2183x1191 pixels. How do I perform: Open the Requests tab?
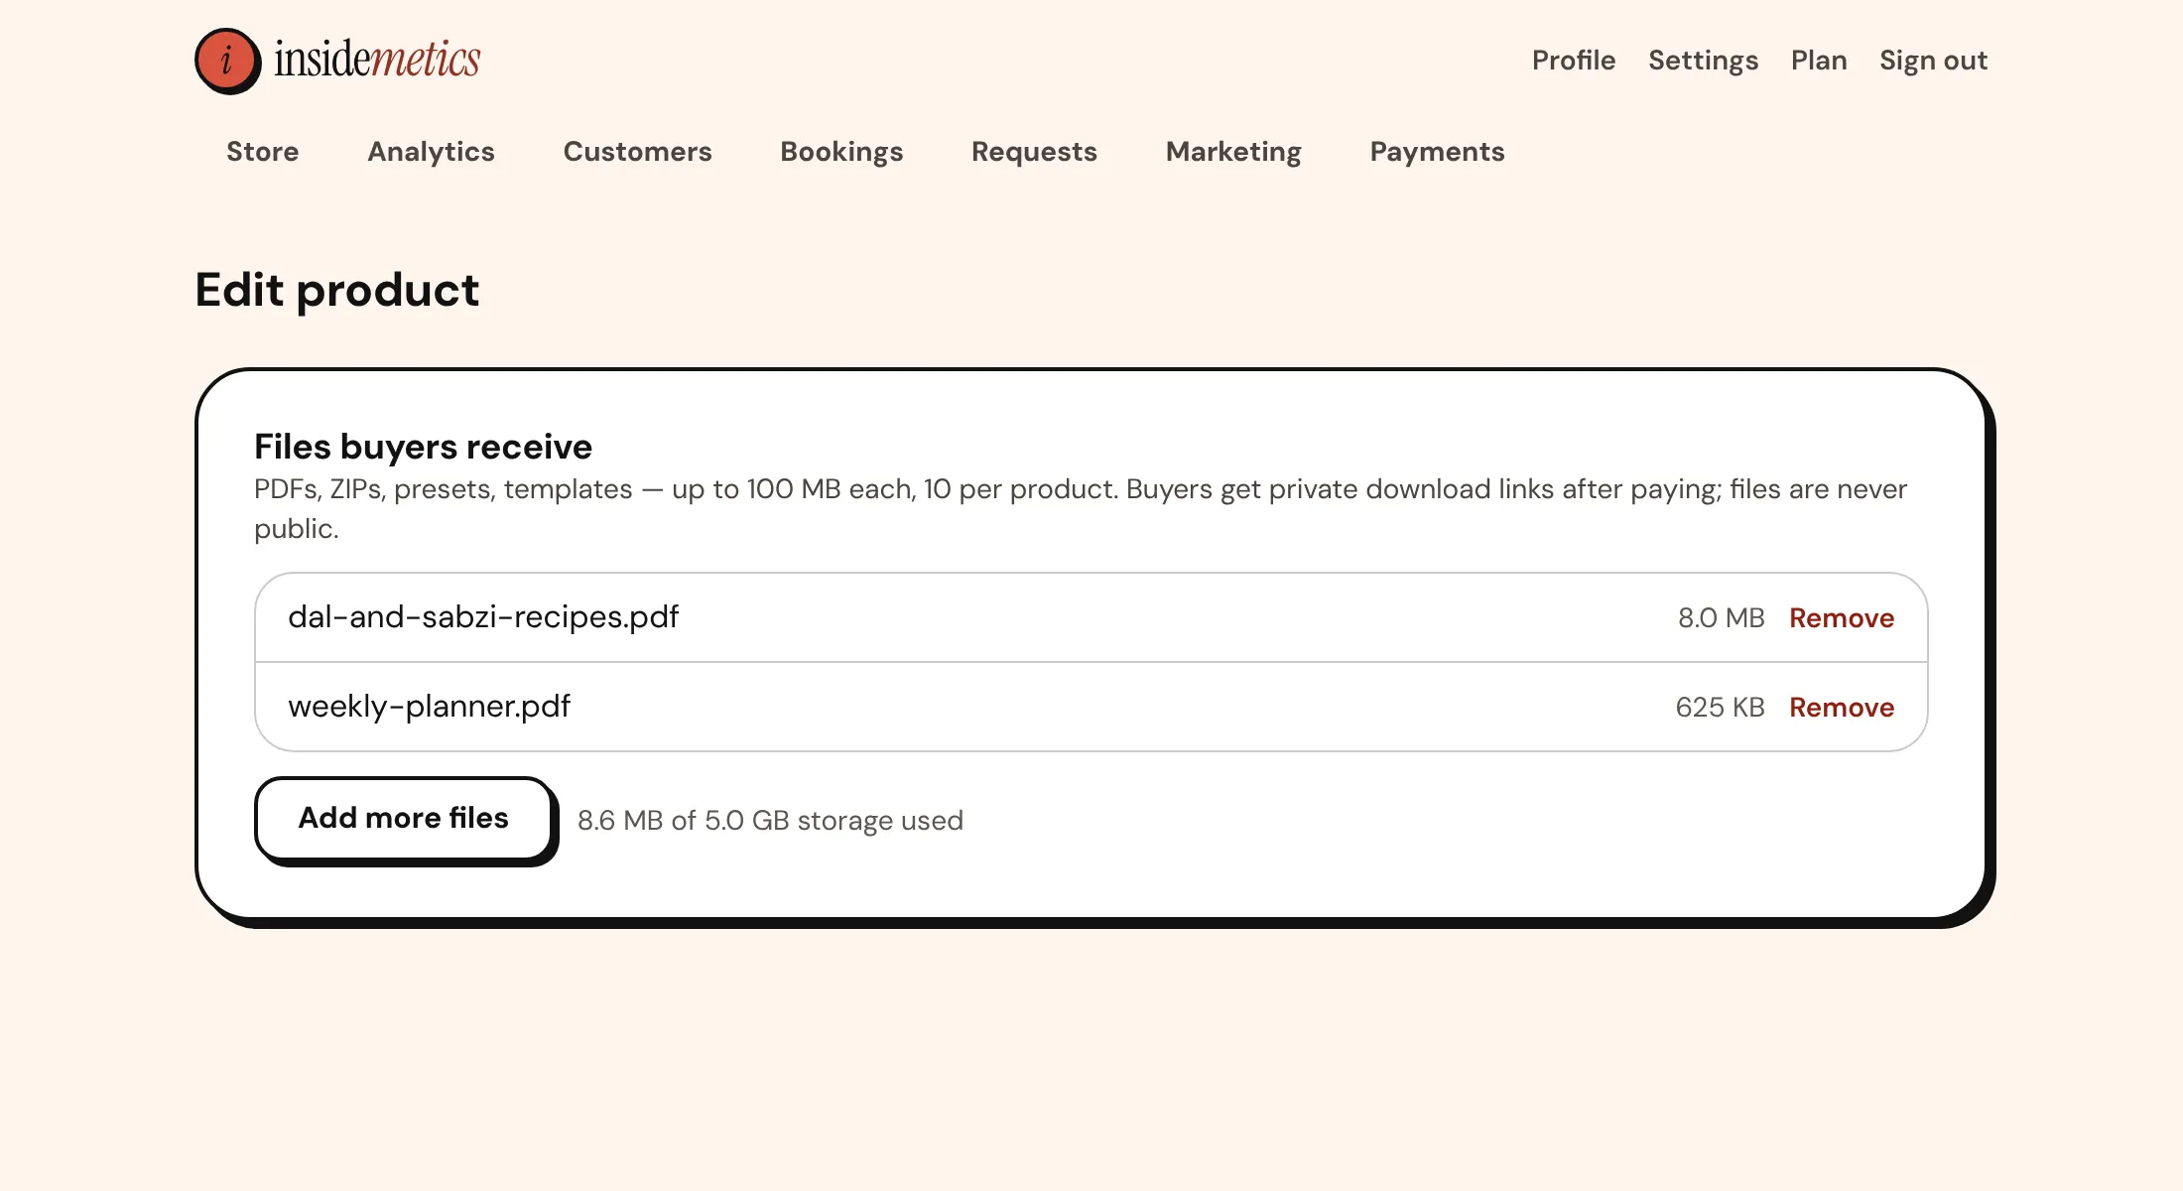pos(1034,152)
